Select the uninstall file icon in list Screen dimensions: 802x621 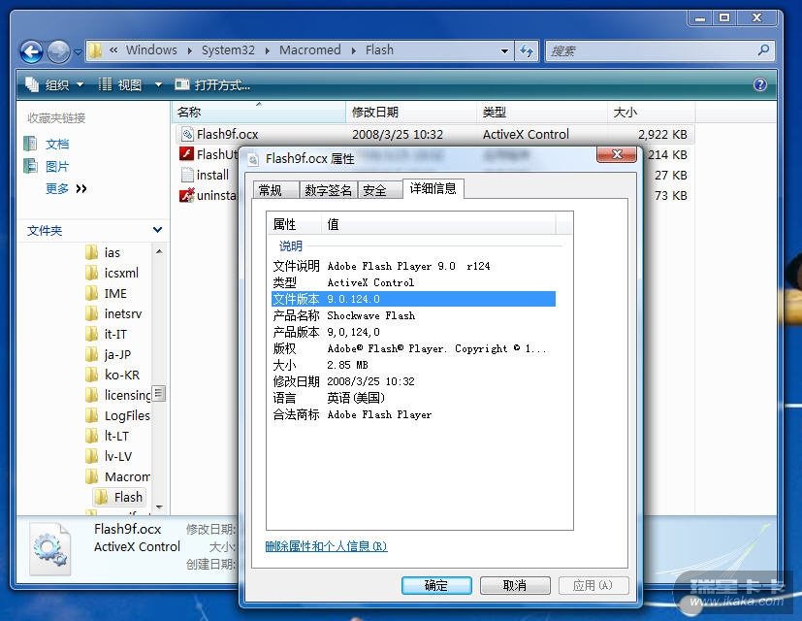(x=187, y=195)
